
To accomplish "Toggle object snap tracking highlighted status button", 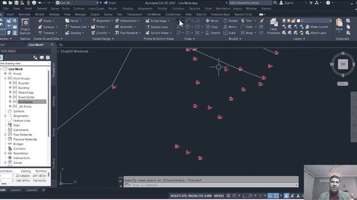I will tap(270, 196).
